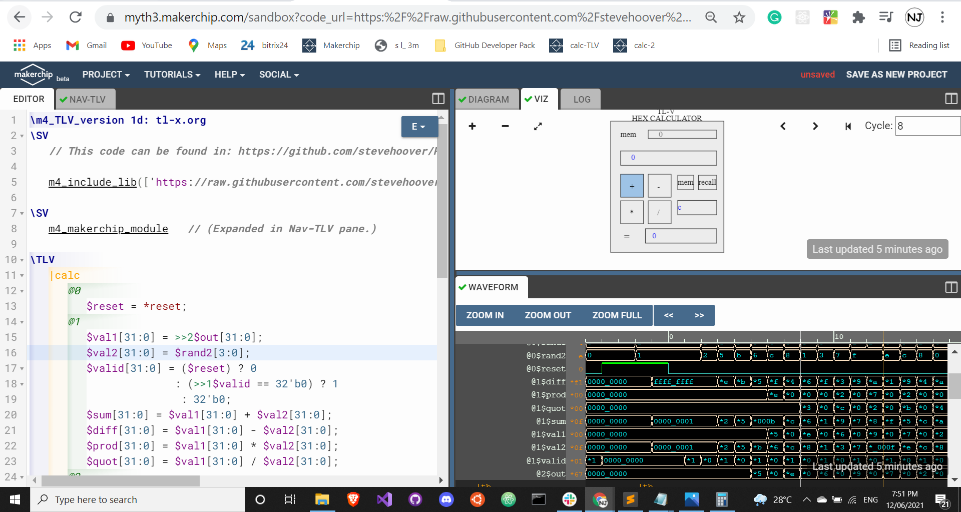Split the editor pane layout icon

(x=438, y=99)
